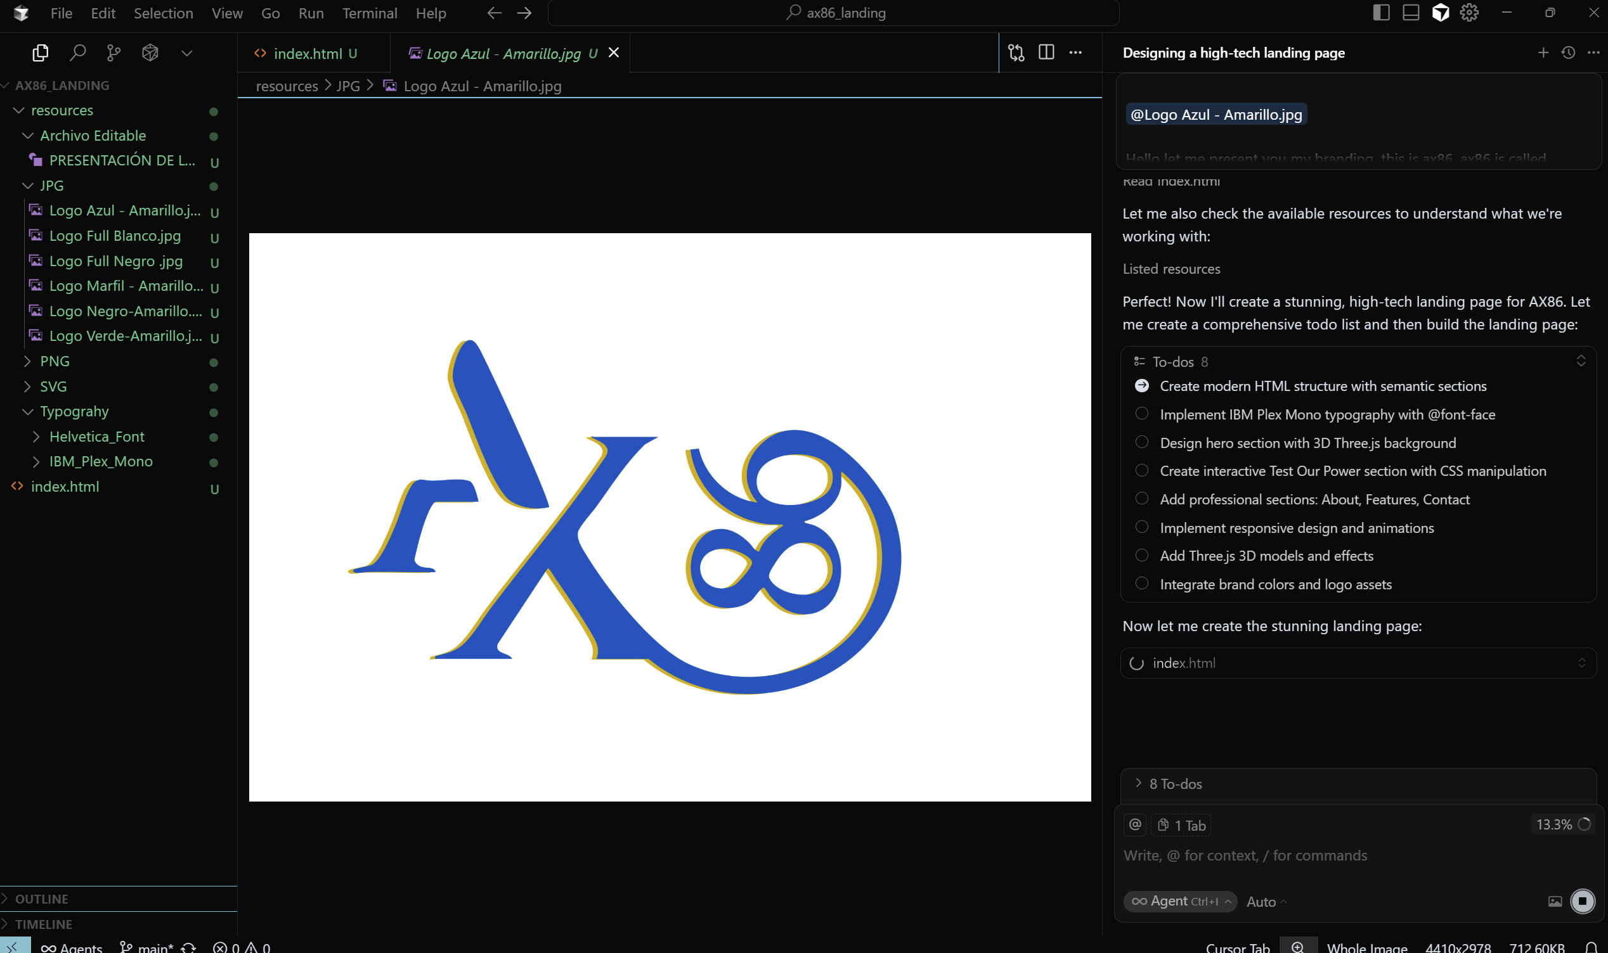Check off the IBM Plex Mono typography todo

1141,414
